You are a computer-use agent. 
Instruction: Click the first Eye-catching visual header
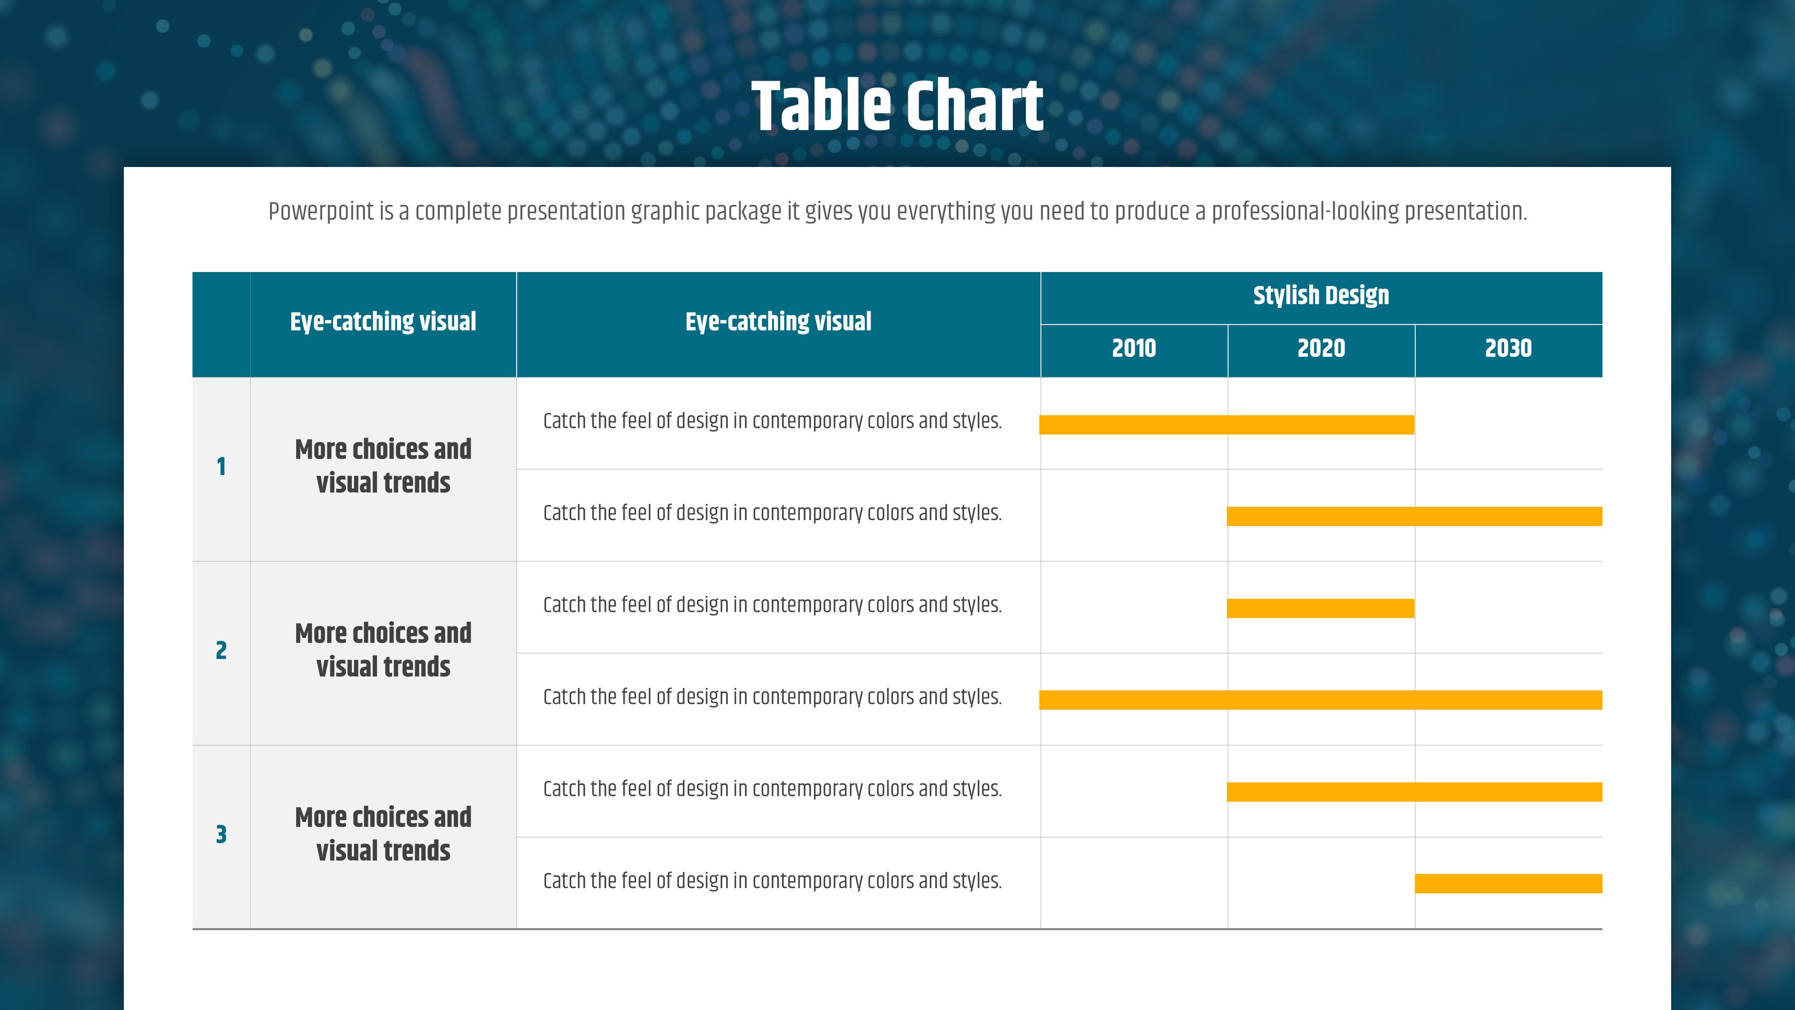382,322
